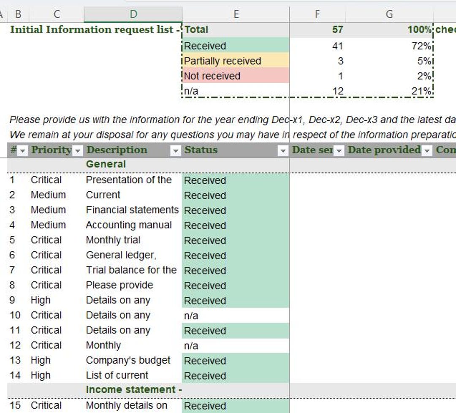Open the filter menu on the # column
The image size is (456, 413).
(x=22, y=150)
